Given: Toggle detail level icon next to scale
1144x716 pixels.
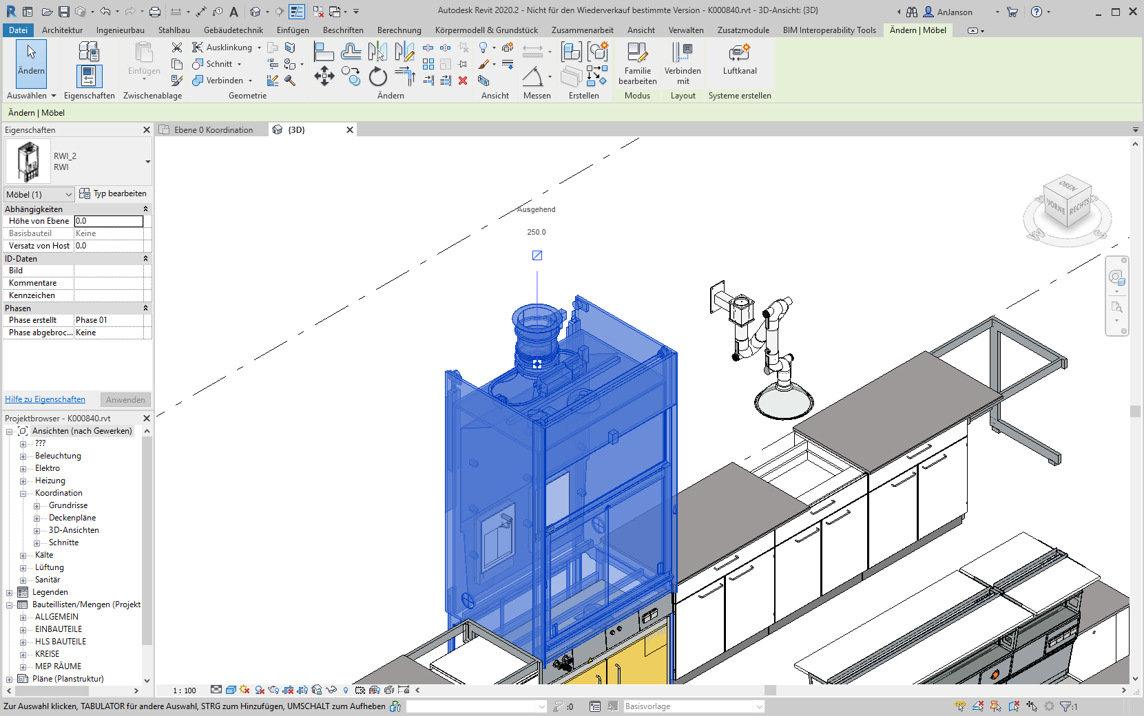Looking at the screenshot, I should 216,690.
